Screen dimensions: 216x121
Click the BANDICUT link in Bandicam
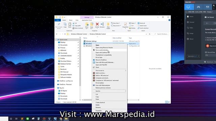tap(193, 56)
